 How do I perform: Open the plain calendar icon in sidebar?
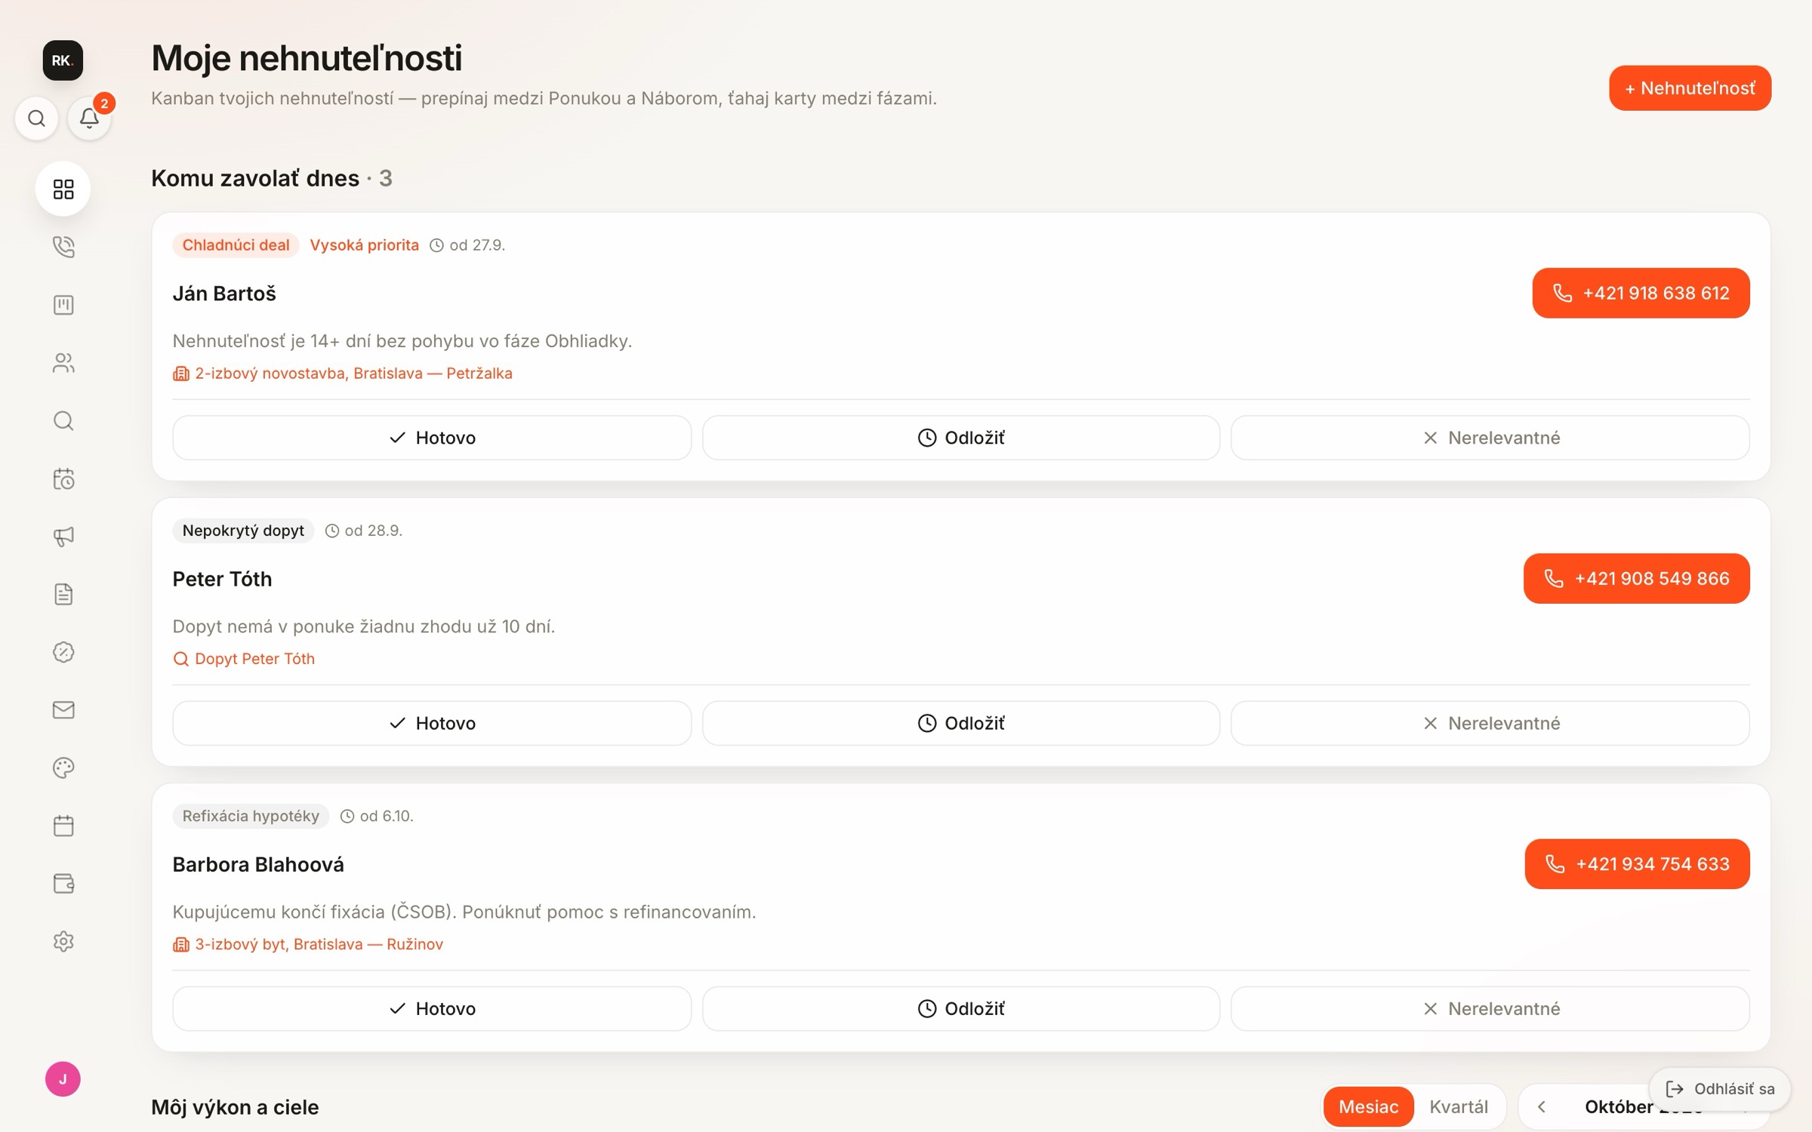[63, 826]
